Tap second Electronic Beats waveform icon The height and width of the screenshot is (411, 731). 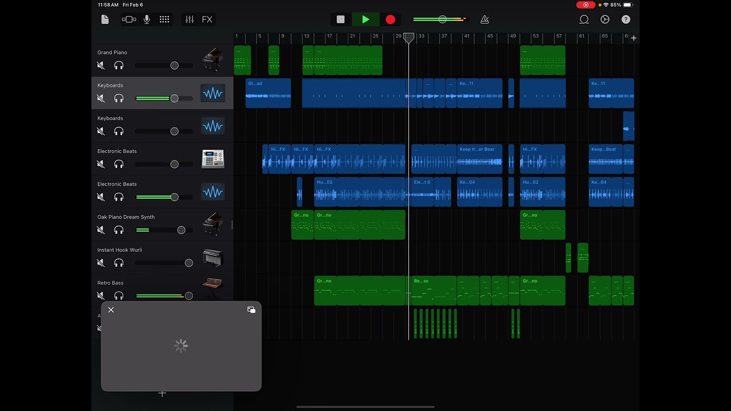point(212,192)
